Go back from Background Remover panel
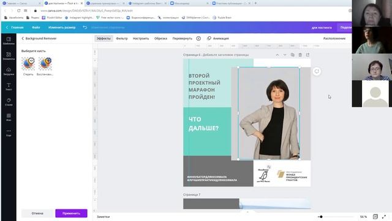 pos(23,38)
